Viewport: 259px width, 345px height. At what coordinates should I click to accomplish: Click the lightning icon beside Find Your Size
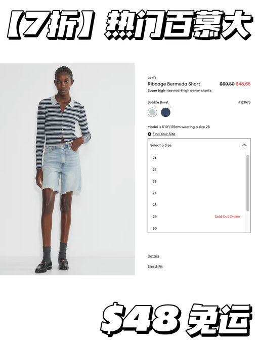point(149,134)
